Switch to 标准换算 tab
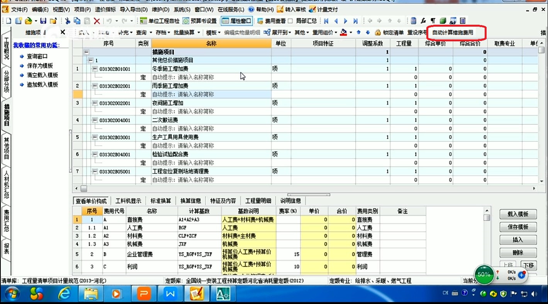 (x=161, y=201)
